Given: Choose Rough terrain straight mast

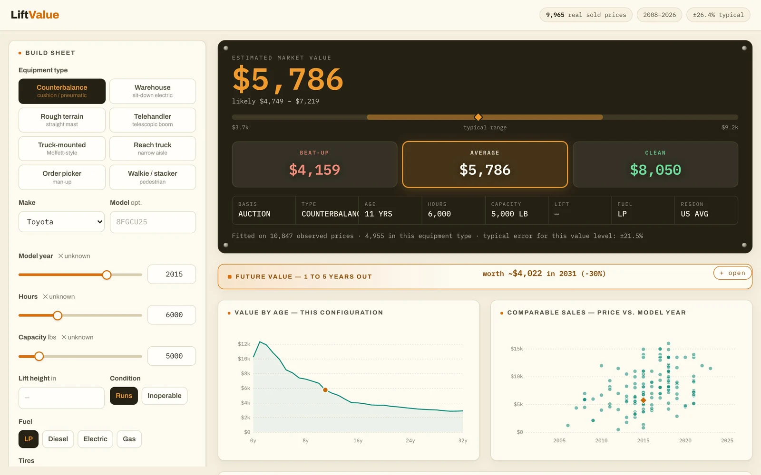Looking at the screenshot, I should tap(62, 120).
